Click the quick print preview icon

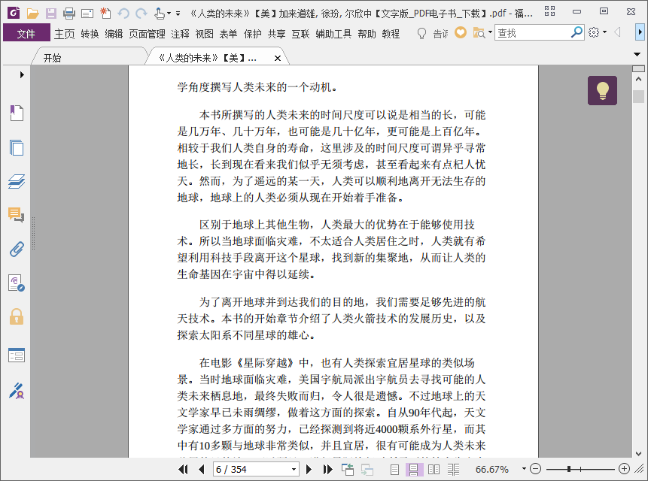87,14
